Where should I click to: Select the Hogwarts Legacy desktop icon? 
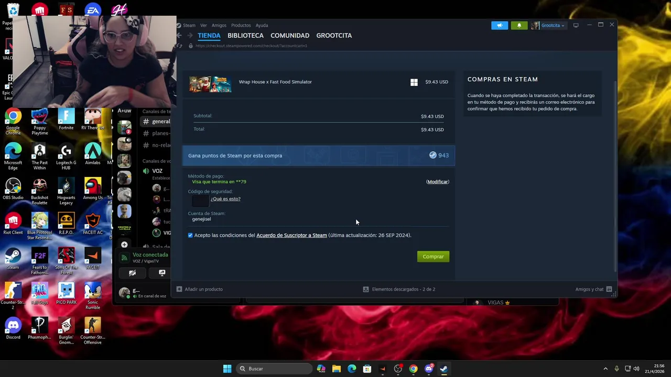[66, 192]
